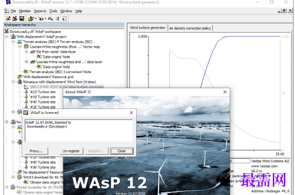Collapse the 'Finnish tuuliatlas' tree node

(7, 187)
